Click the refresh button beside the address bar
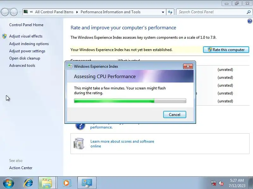 tap(170, 12)
